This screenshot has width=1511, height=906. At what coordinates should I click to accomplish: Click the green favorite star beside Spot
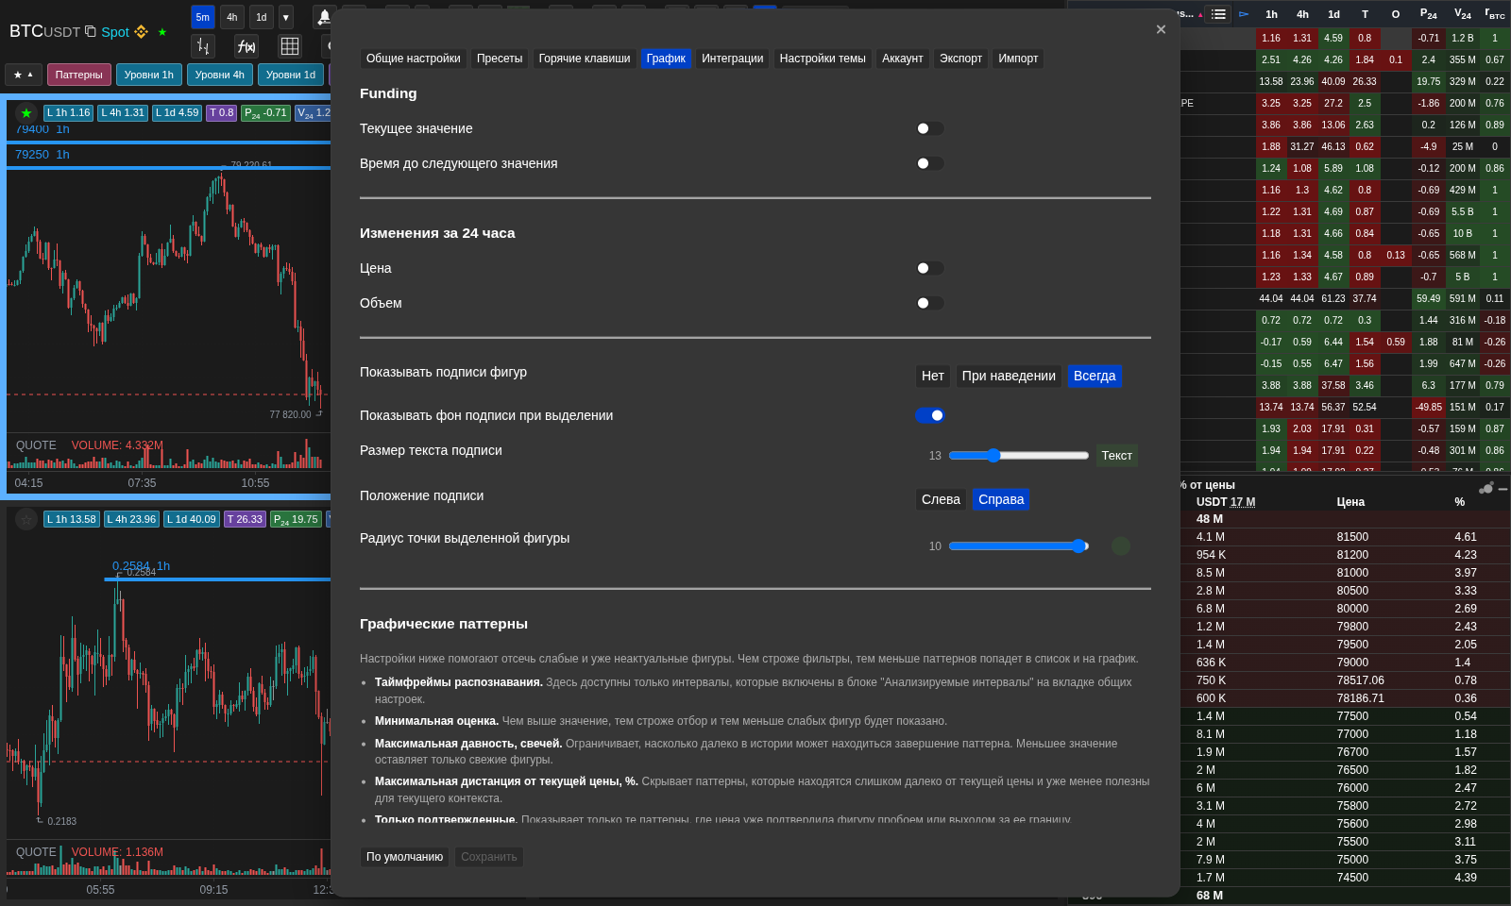162,32
